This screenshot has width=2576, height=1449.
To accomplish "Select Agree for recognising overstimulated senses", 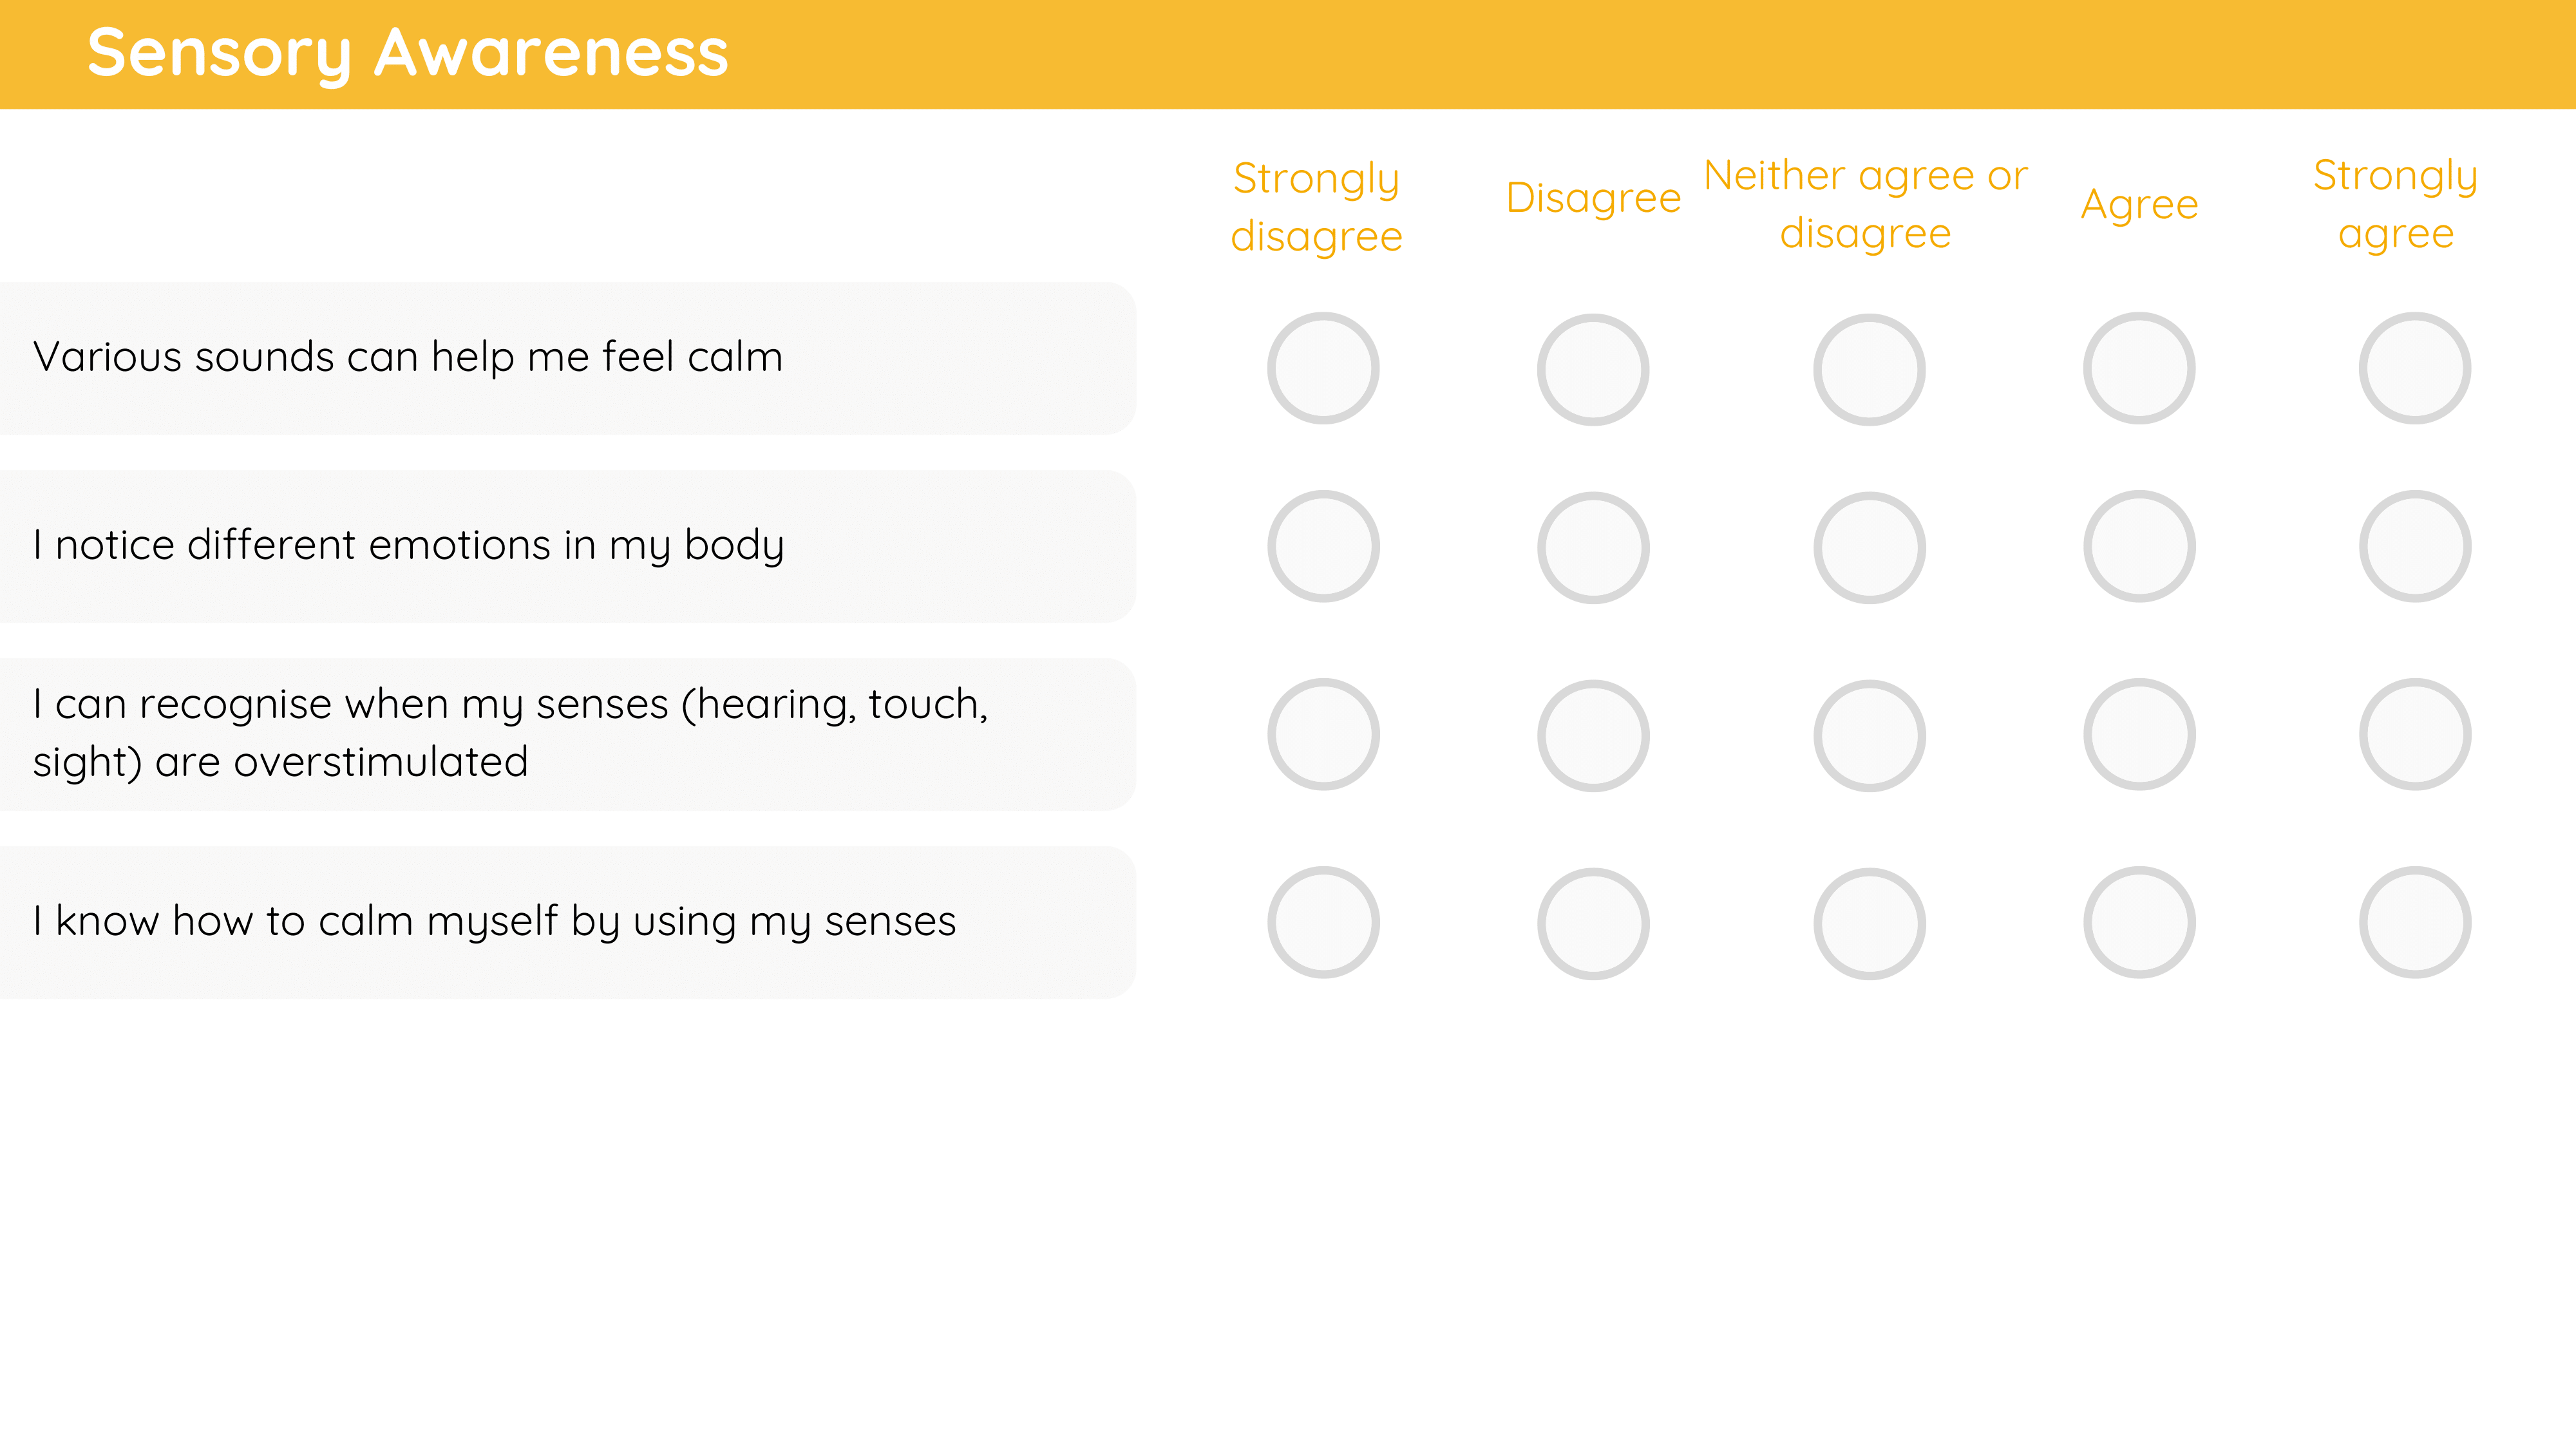I will point(2139,734).
